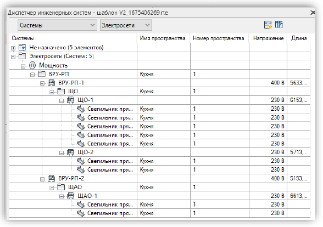This screenshot has height=227, width=323.
Task: Click the ЩО-1 circuit icon
Action: [x=71, y=100]
